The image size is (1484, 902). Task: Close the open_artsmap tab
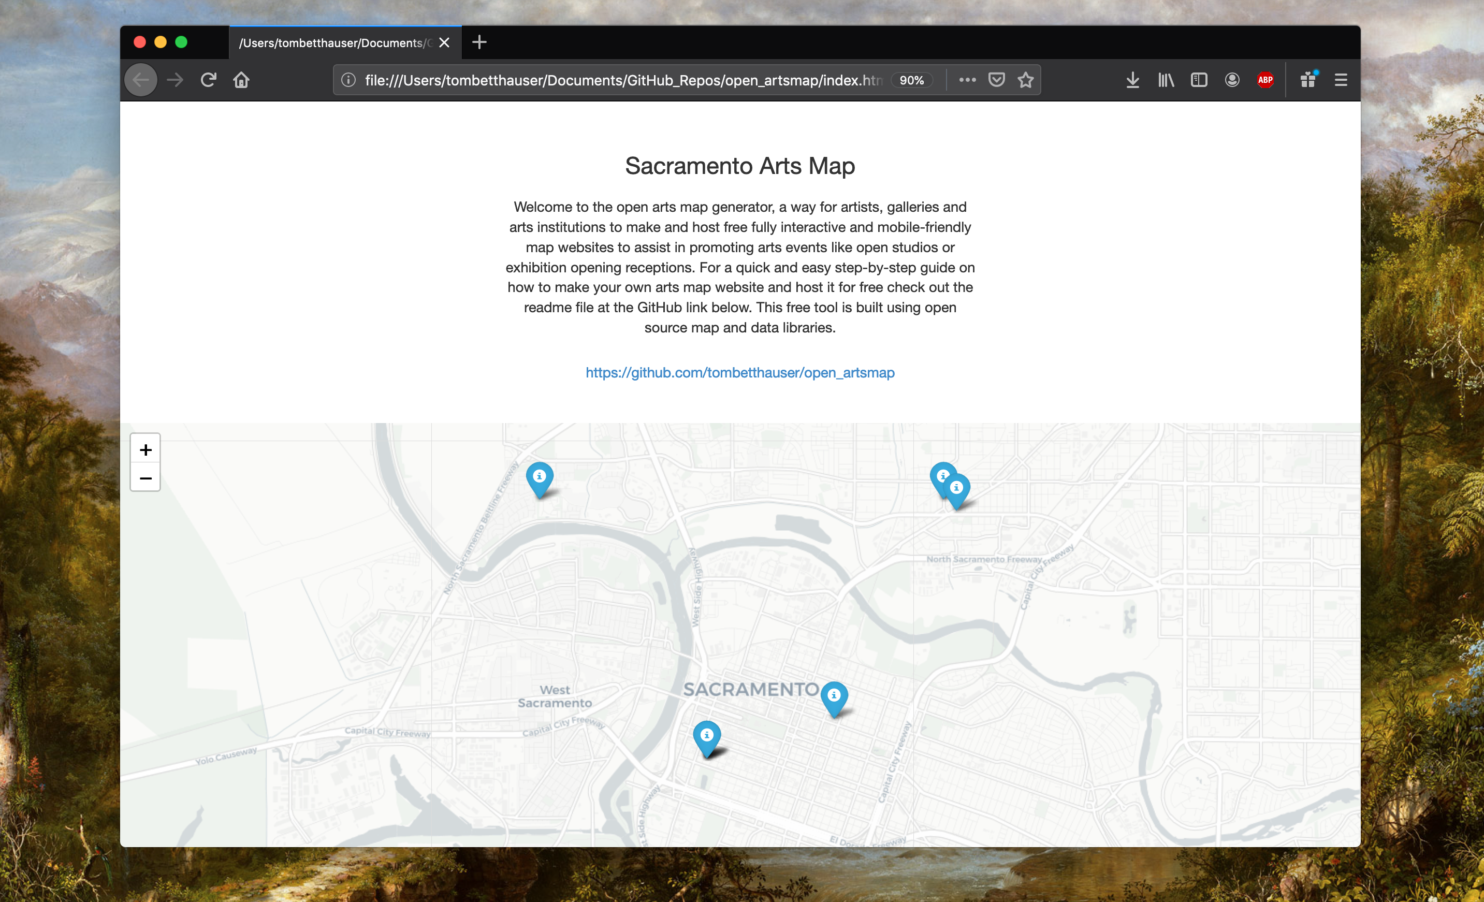[444, 43]
